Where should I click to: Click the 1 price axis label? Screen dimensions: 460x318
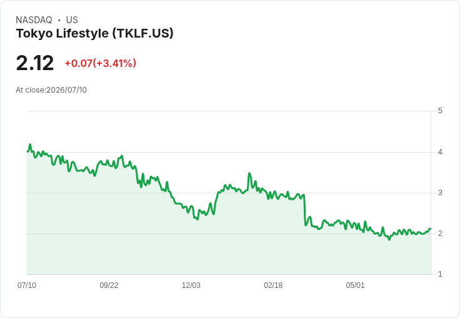(x=440, y=274)
